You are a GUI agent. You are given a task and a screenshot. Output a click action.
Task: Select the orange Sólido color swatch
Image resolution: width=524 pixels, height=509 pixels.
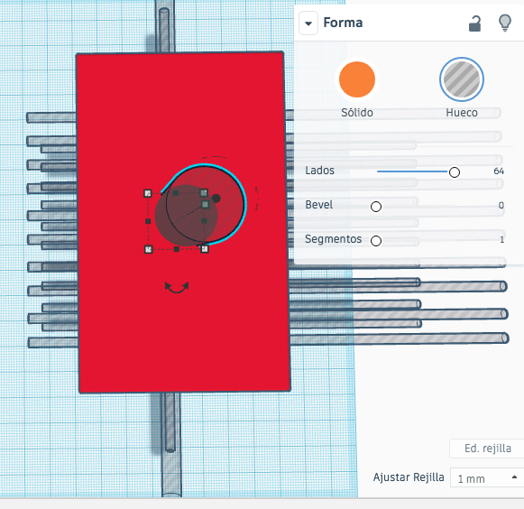(x=357, y=79)
